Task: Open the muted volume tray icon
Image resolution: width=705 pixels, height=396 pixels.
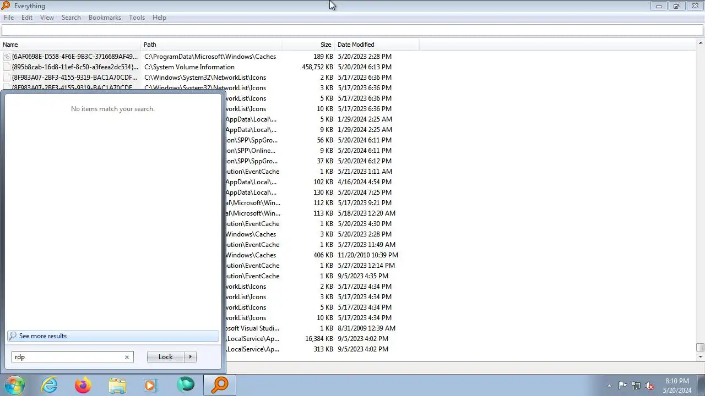Action: click(649, 386)
